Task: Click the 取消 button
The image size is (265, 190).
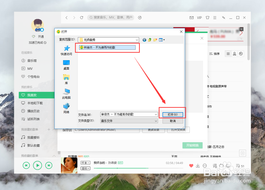Action: pyautogui.click(x=173, y=121)
